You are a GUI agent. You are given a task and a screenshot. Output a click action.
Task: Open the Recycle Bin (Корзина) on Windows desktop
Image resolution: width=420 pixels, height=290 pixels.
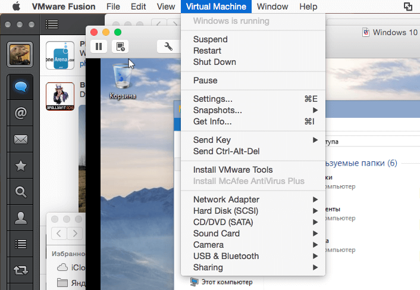[123, 80]
